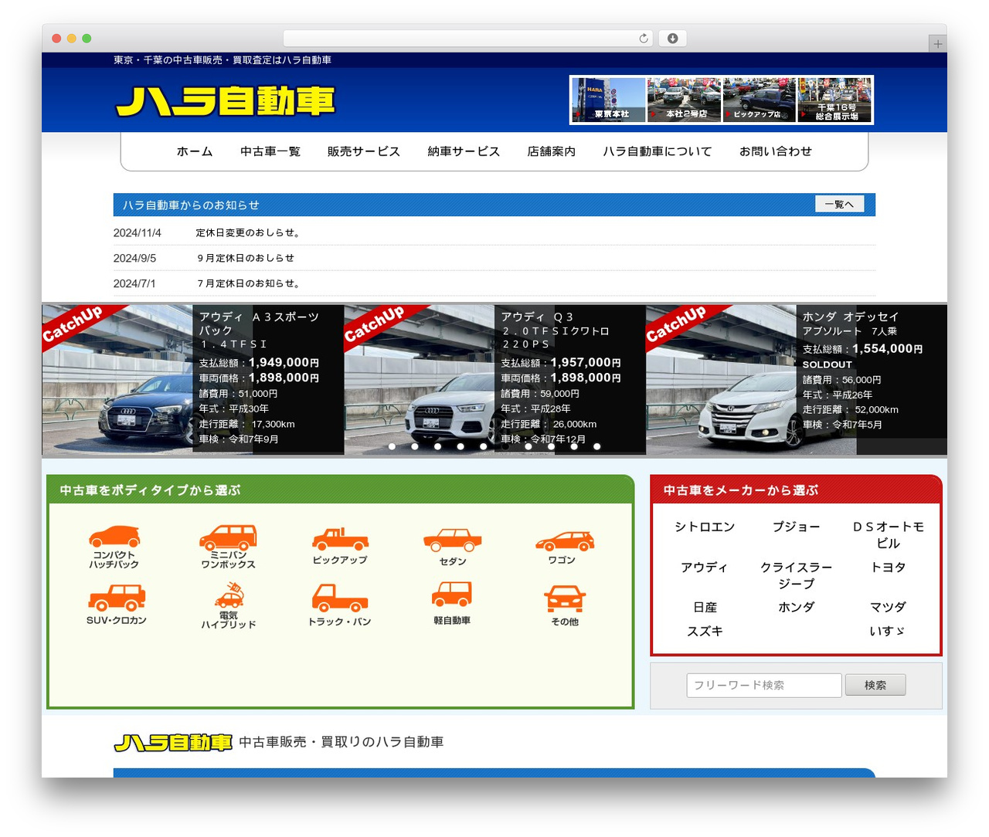Image resolution: width=989 pixels, height=837 pixels.
Task: Click ハラ自動車からのお知らせ heading
Action: pyautogui.click(x=191, y=205)
